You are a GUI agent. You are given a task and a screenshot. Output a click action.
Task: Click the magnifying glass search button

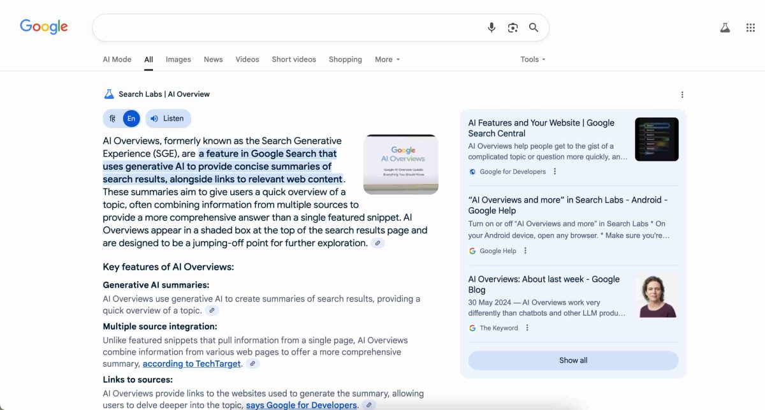click(534, 27)
